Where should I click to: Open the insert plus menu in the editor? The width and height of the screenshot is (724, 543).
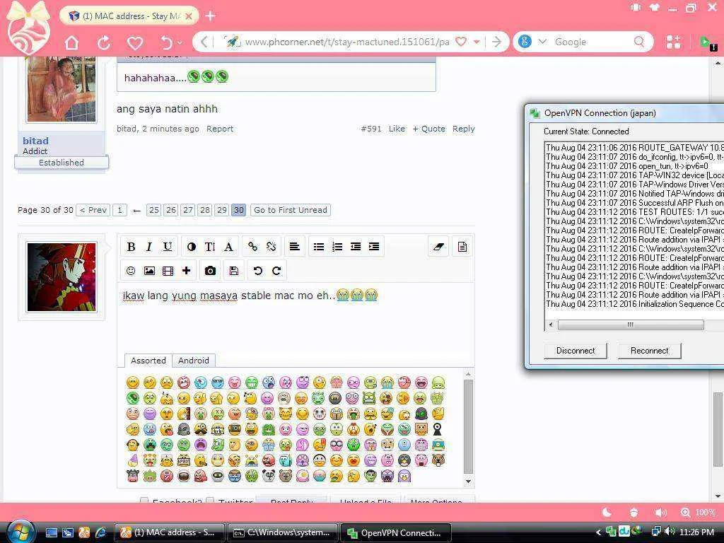pos(186,271)
